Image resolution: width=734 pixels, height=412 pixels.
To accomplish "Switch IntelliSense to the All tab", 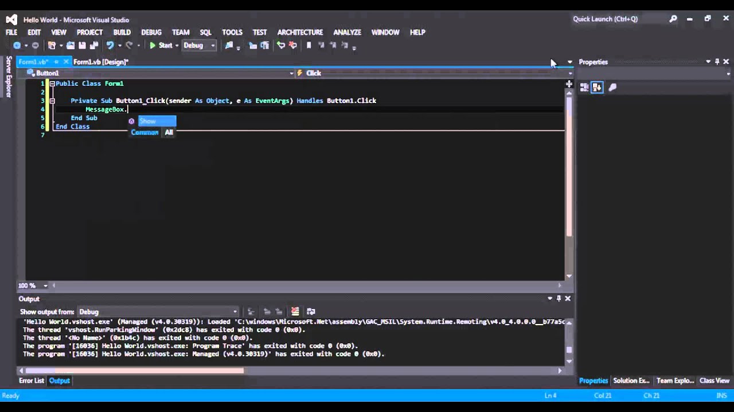I will pos(169,132).
